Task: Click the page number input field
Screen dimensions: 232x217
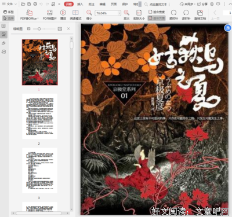Action: (227, 13)
